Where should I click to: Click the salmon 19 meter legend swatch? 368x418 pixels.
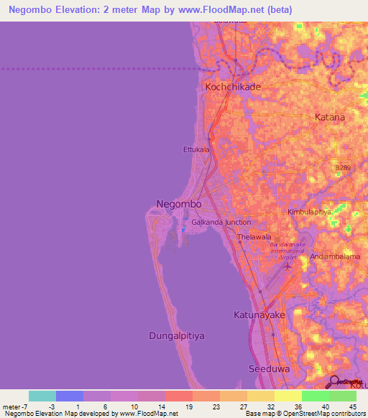(x=206, y=396)
